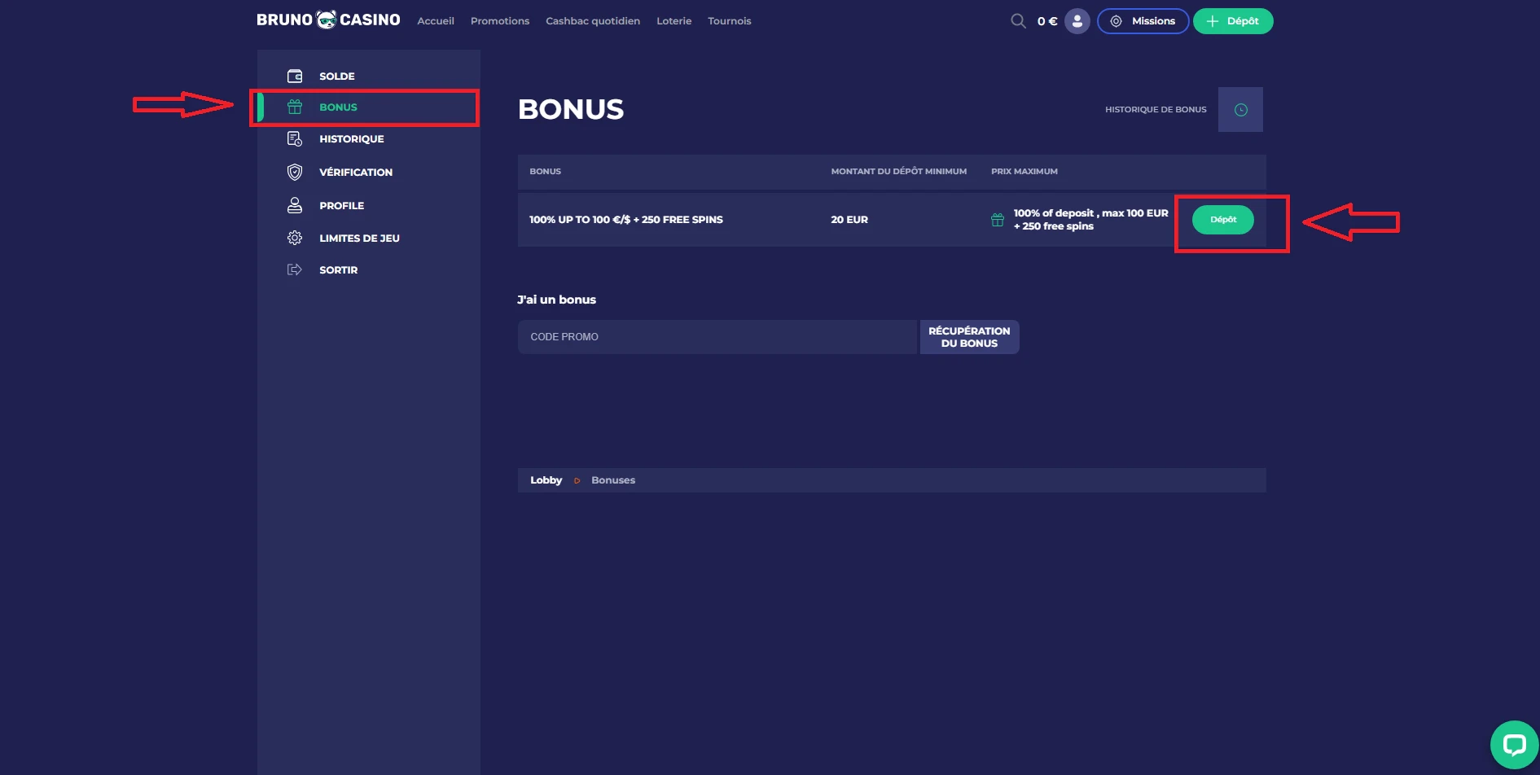1540x775 pixels.
Task: Select VÉRIFICATION in sidebar menu
Action: coord(356,173)
